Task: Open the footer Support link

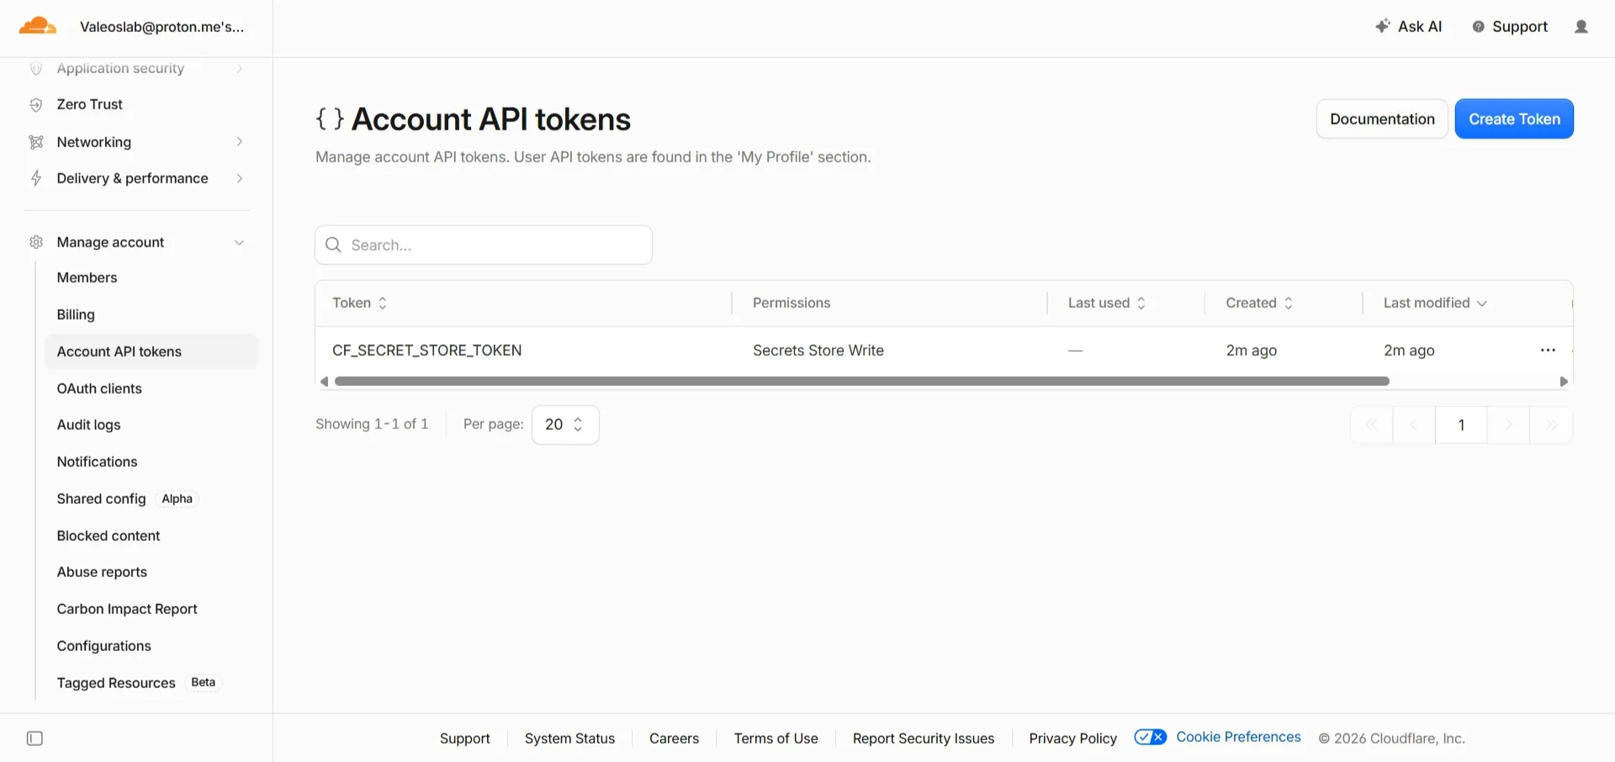Action: 465,738
